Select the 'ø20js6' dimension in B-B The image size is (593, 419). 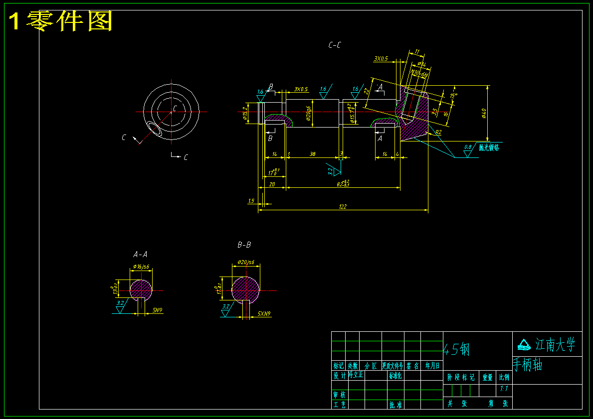pyautogui.click(x=246, y=262)
